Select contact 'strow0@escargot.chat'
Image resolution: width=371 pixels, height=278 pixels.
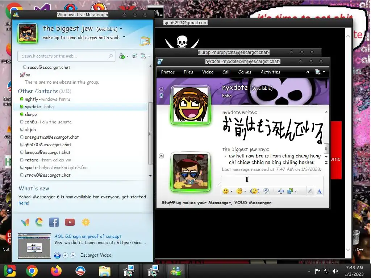(80, 175)
